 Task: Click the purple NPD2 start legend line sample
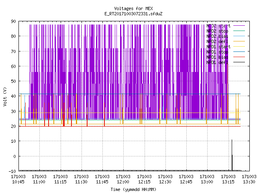click(239, 26)
